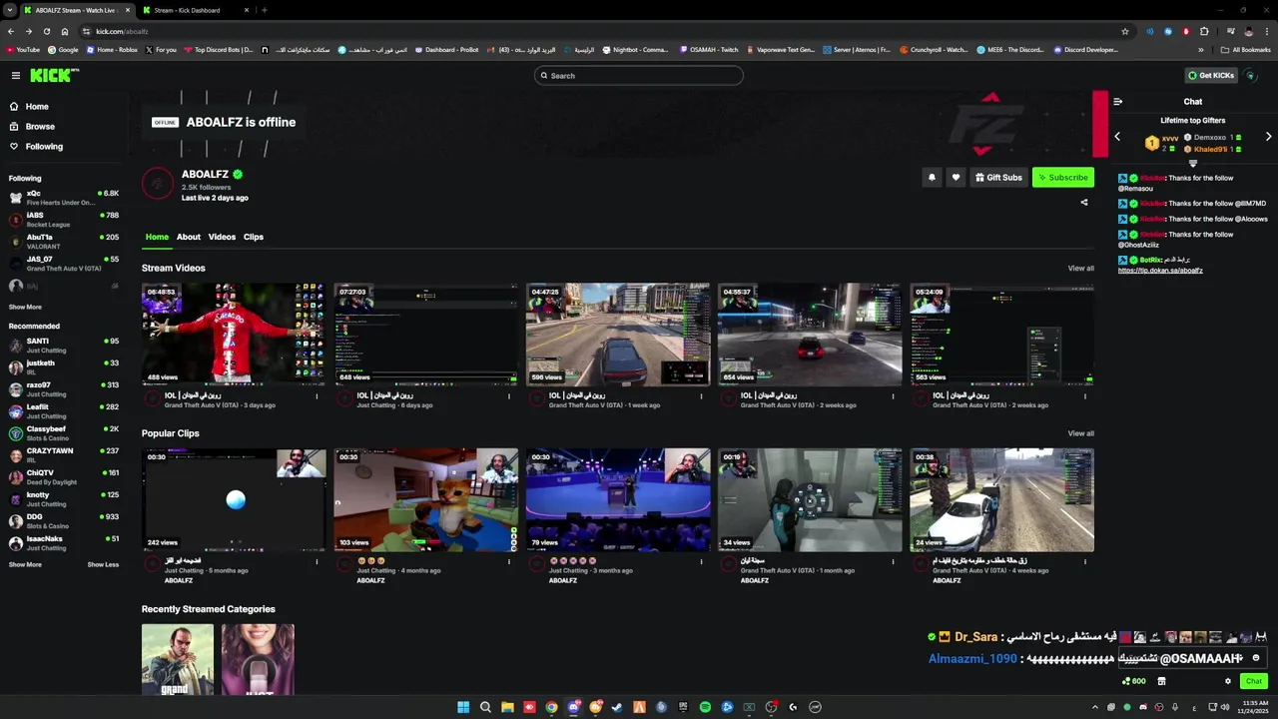Open JAS_07 channel in Following list
The image size is (1278, 719).
[64, 264]
